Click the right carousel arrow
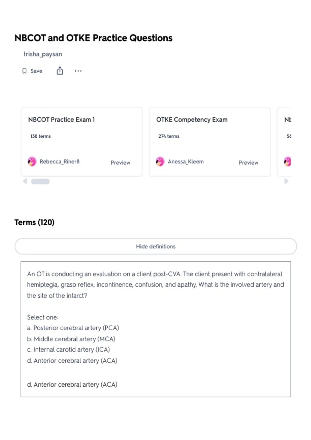311x440 pixels. coord(286,181)
